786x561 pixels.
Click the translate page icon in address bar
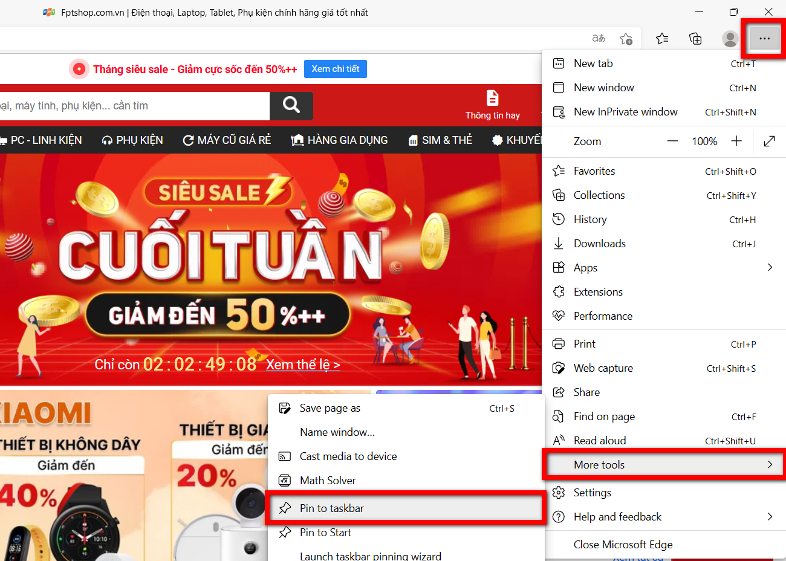point(599,39)
